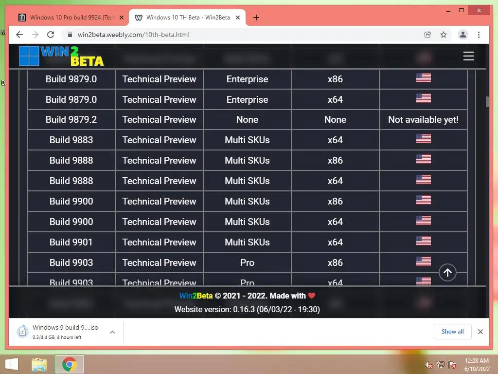498x374 pixels.
Task: Select the 'Build 9879.2' cell
Action: (71, 120)
